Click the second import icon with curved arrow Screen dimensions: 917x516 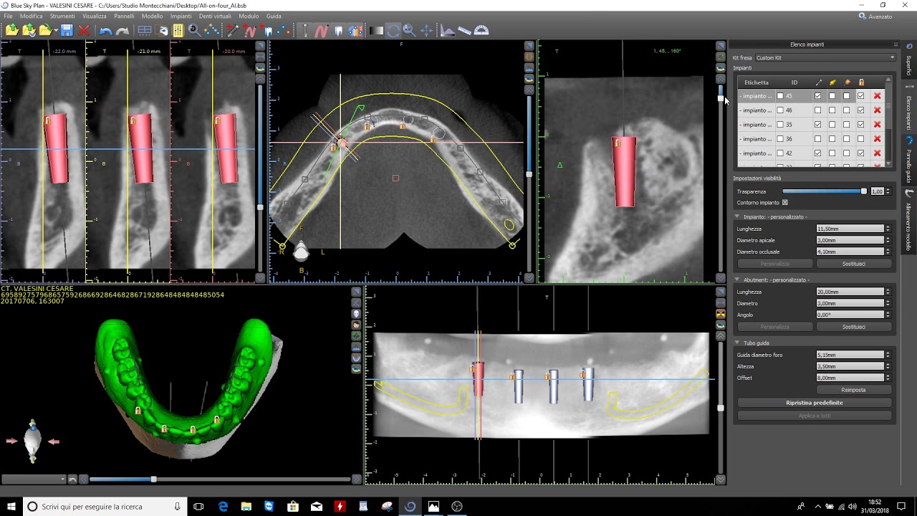point(29,31)
